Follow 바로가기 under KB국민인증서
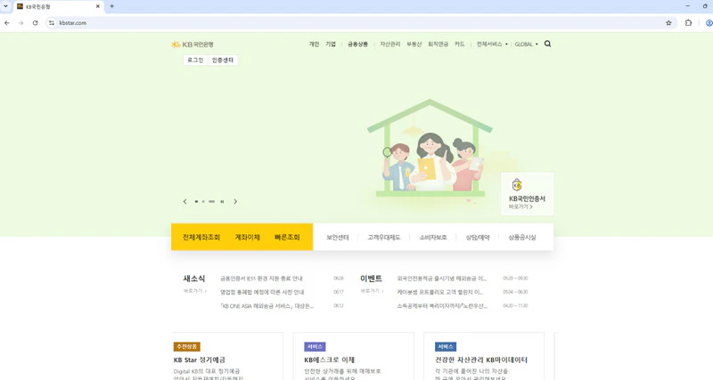 click(520, 207)
